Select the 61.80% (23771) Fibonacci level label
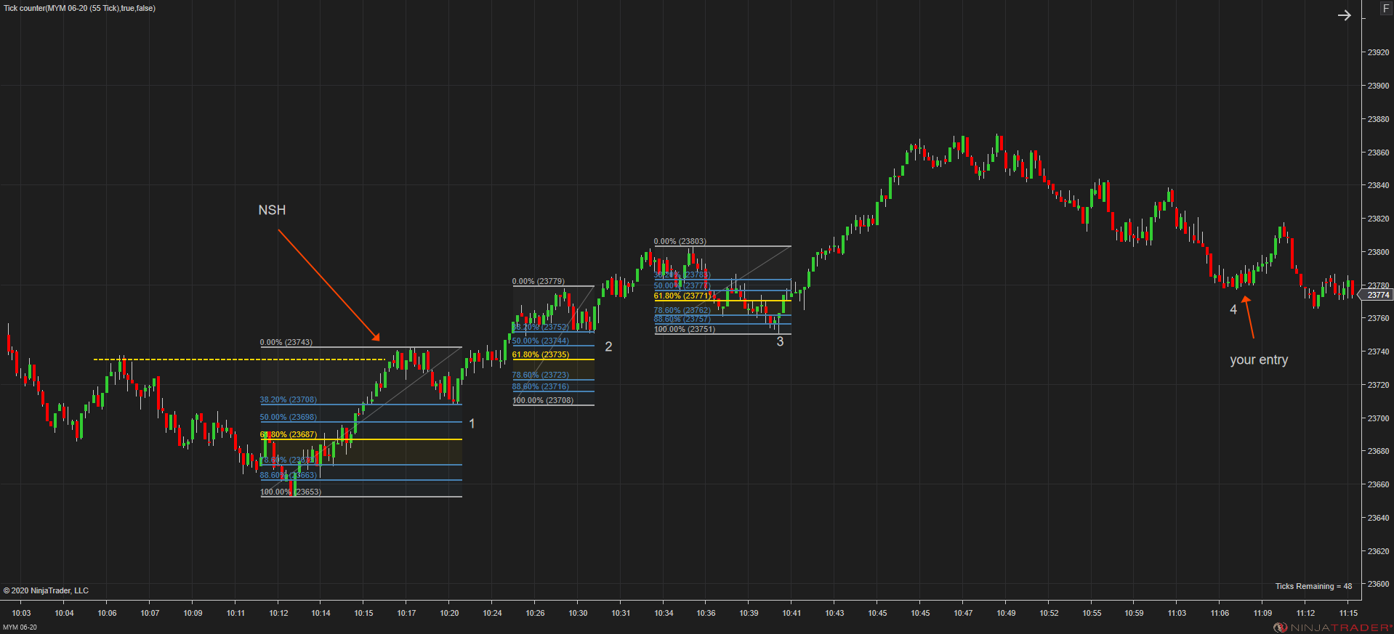The image size is (1394, 634). pyautogui.click(x=682, y=296)
